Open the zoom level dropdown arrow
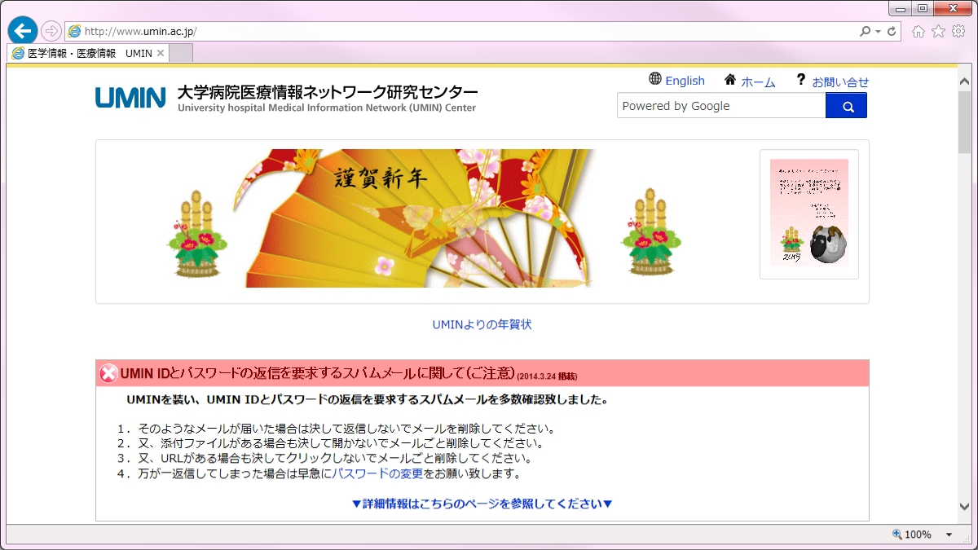This screenshot has height=550, width=978. tap(949, 535)
